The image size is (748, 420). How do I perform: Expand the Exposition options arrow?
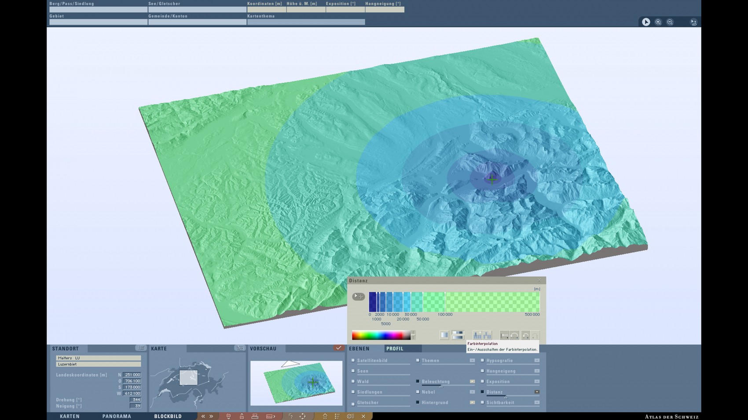tap(537, 381)
